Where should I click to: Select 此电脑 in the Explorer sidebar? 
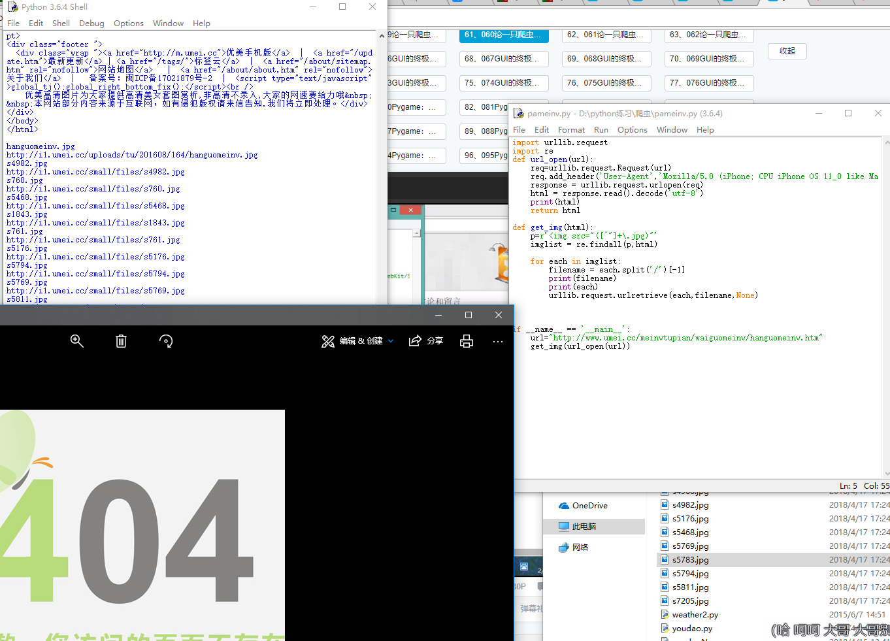pyautogui.click(x=584, y=527)
